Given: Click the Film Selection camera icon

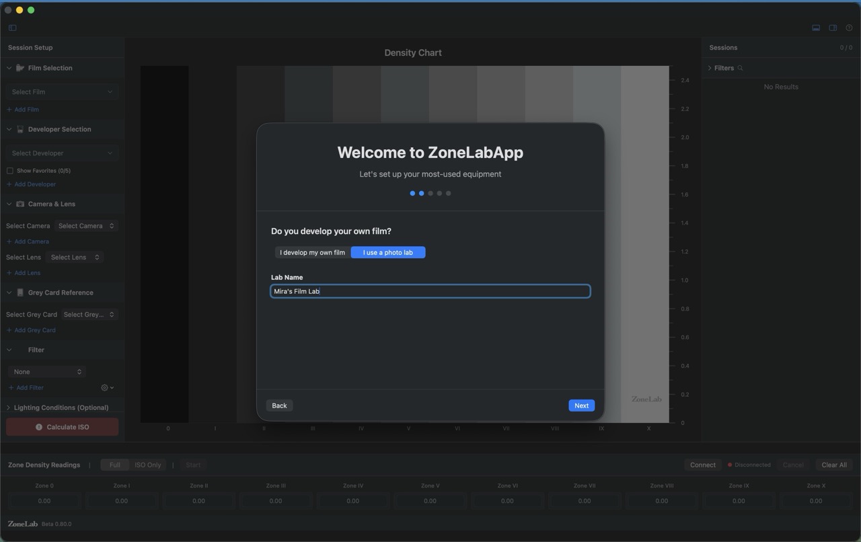Looking at the screenshot, I should pos(20,68).
